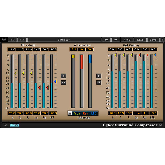Click the Load button

[140, 40]
